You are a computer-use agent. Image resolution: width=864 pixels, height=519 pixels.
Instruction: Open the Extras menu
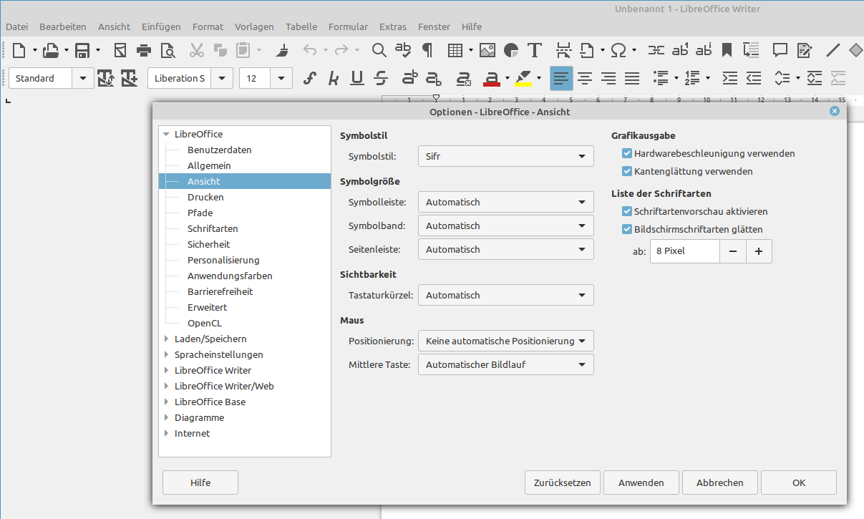(393, 27)
